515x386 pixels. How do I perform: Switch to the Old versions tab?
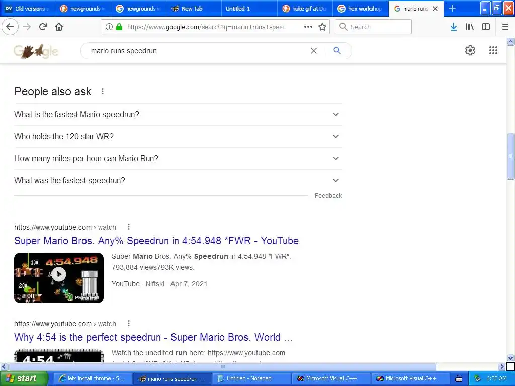(x=28, y=9)
